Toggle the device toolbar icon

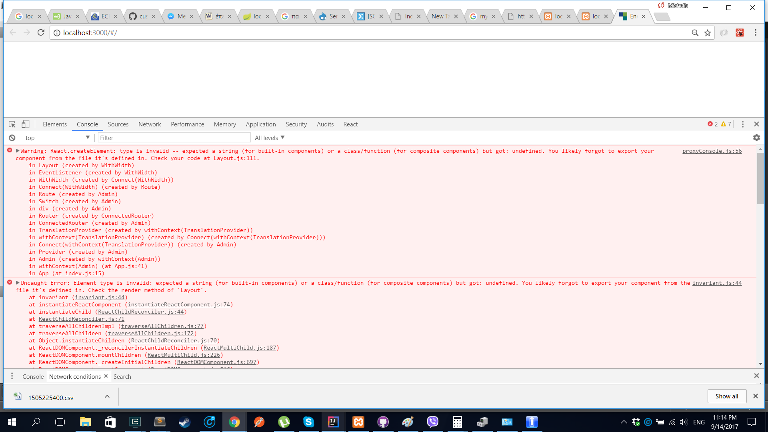[25, 124]
